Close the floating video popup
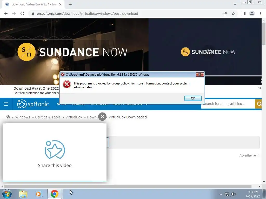Viewport: 266px width, 199px height. click(102, 117)
